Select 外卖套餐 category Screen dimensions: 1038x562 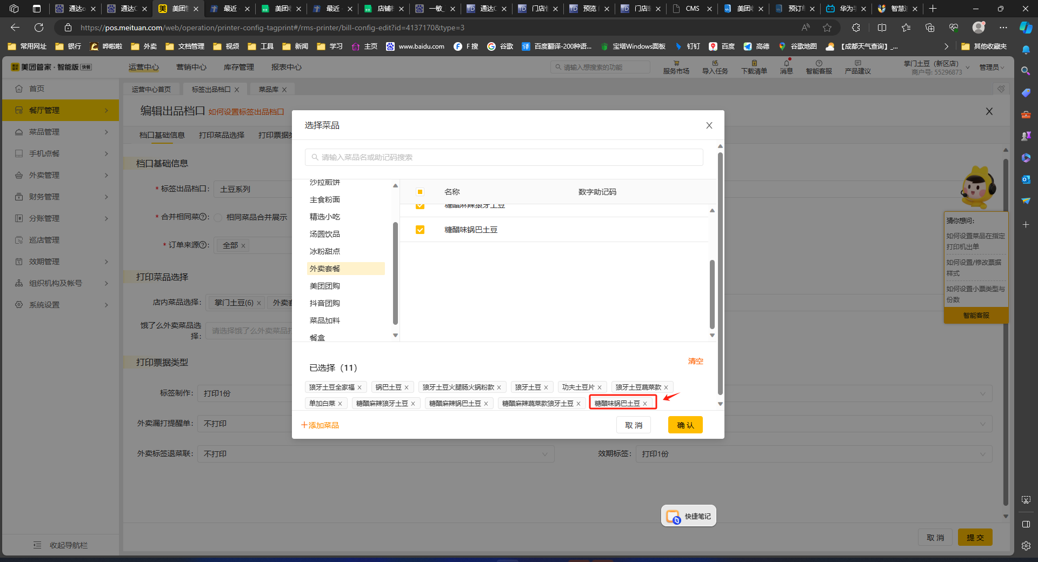(345, 269)
